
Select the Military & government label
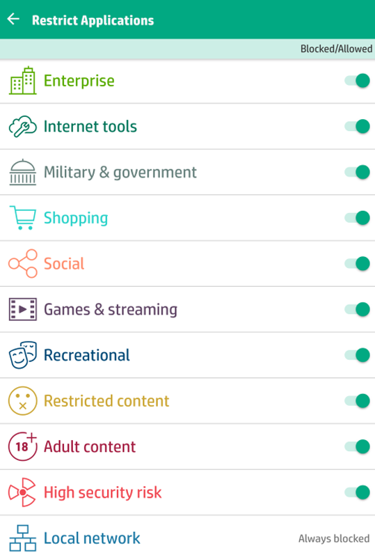click(x=120, y=173)
